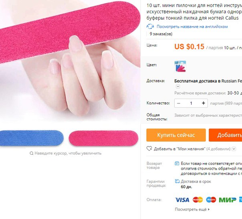Expand 'Посмотреть ещё' payment options
The width and height of the screenshot is (242, 219).
(192, 209)
